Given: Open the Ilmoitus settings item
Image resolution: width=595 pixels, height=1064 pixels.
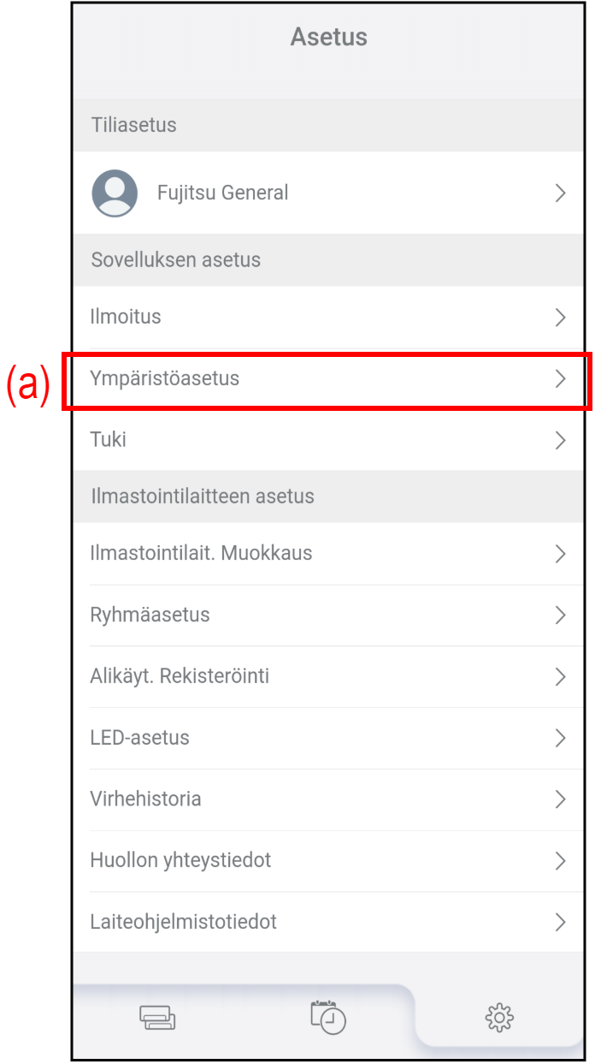Looking at the screenshot, I should coord(126,317).
